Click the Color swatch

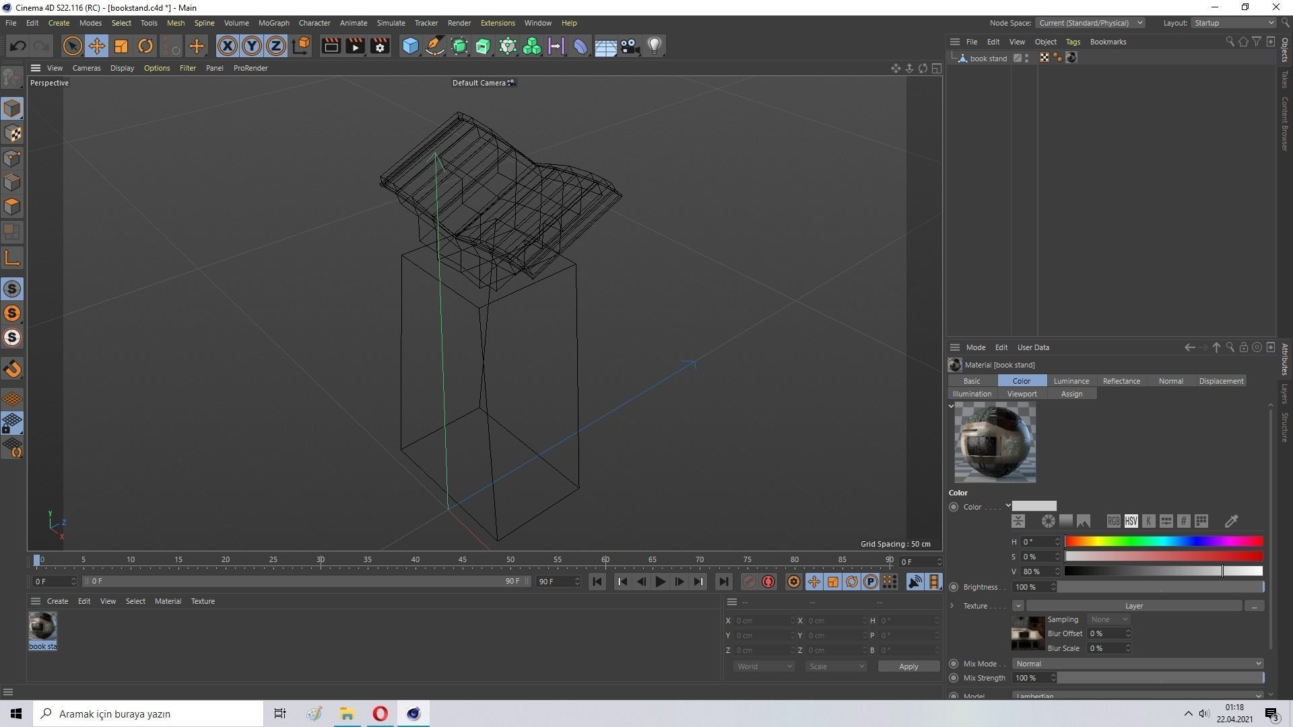click(1034, 506)
